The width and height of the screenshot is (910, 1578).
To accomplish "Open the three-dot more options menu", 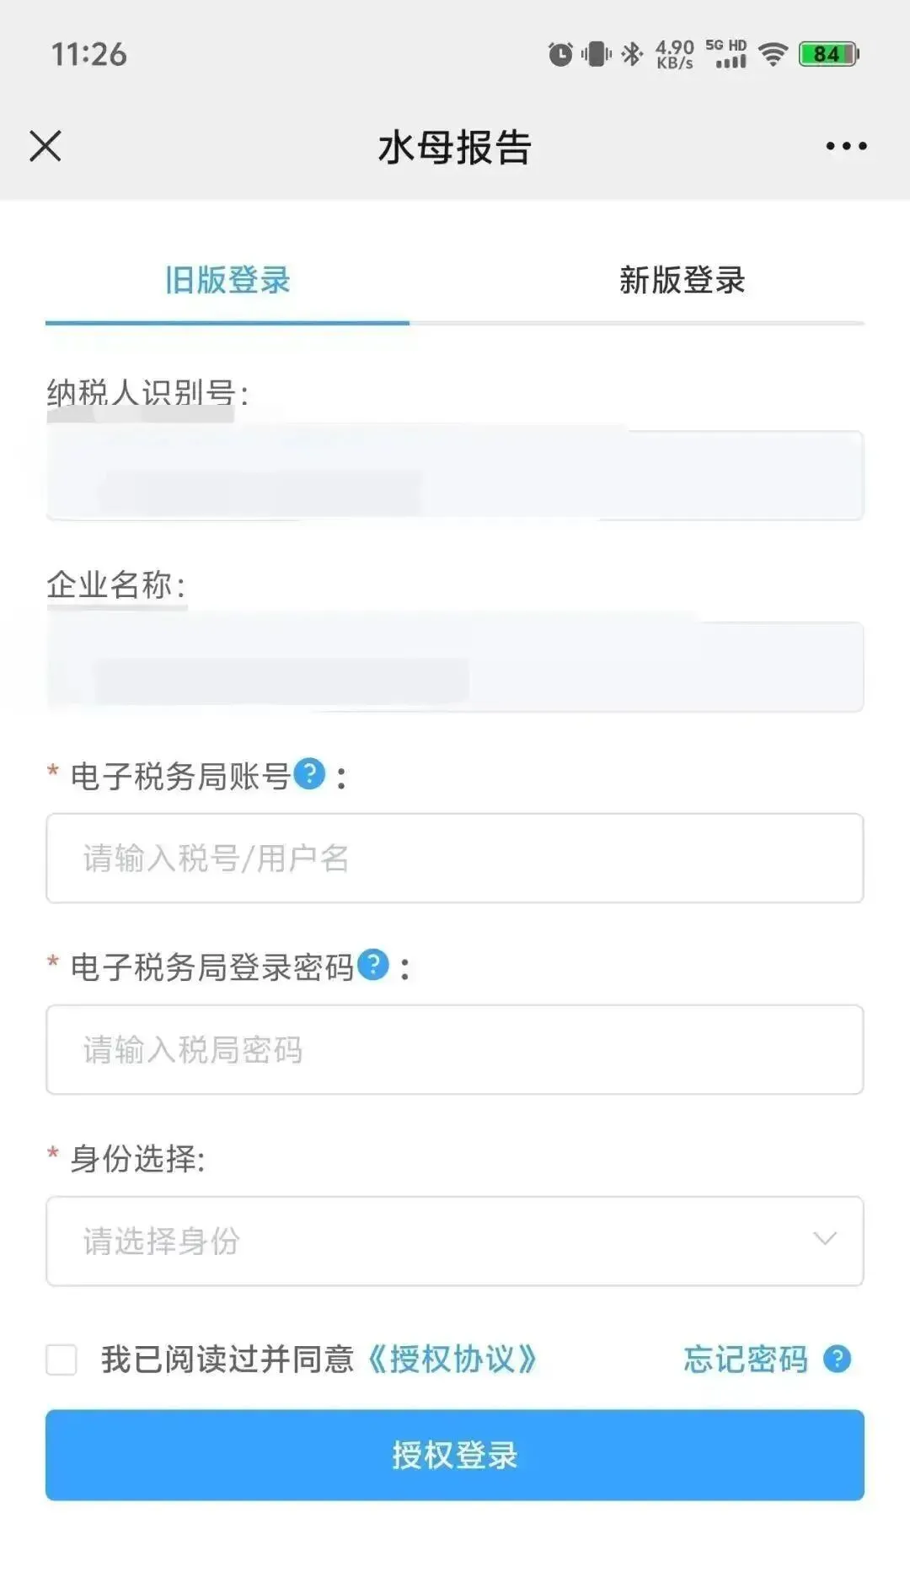I will point(846,146).
